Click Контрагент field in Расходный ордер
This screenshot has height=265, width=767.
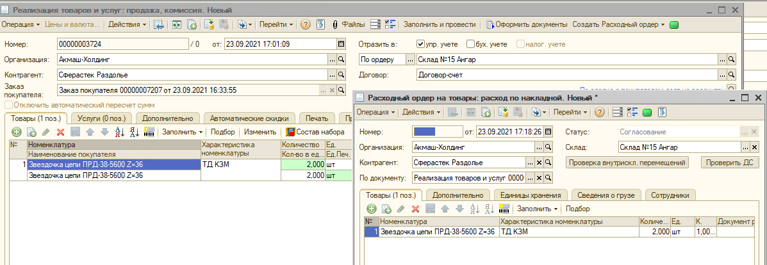468,163
